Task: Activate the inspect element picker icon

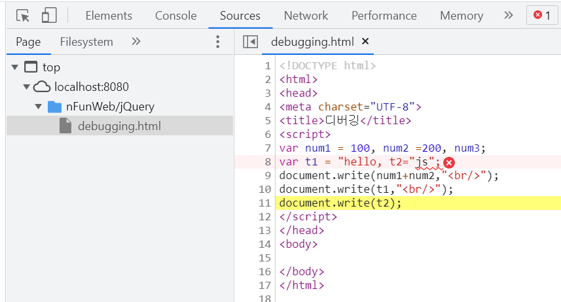Action: [23, 16]
